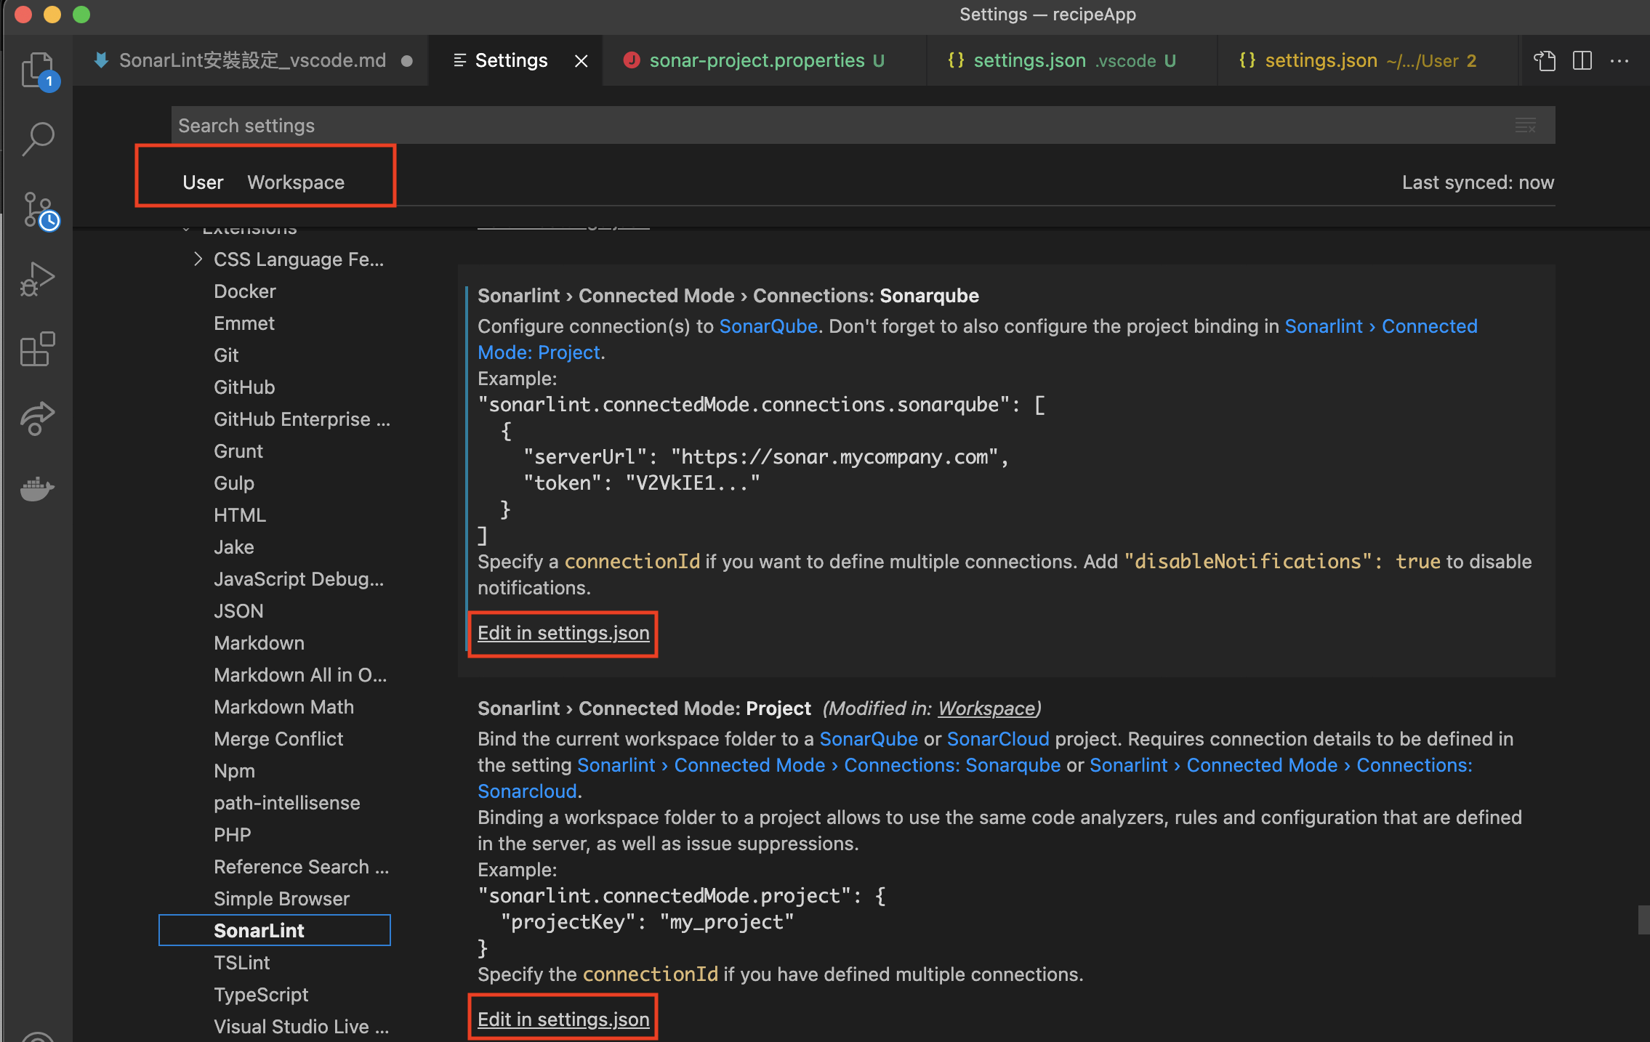
Task: Select SonarLint in settings tree
Action: (x=275, y=931)
